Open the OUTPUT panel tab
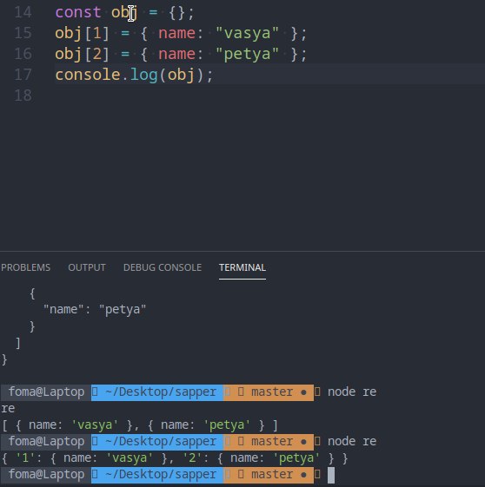The image size is (485, 487). (87, 267)
